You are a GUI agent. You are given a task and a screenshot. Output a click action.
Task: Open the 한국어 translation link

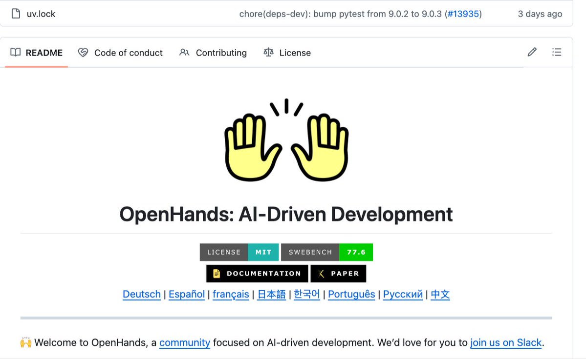coord(307,294)
